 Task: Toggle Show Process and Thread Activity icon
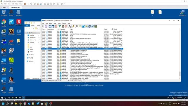pyautogui.click(x=93, y=26)
